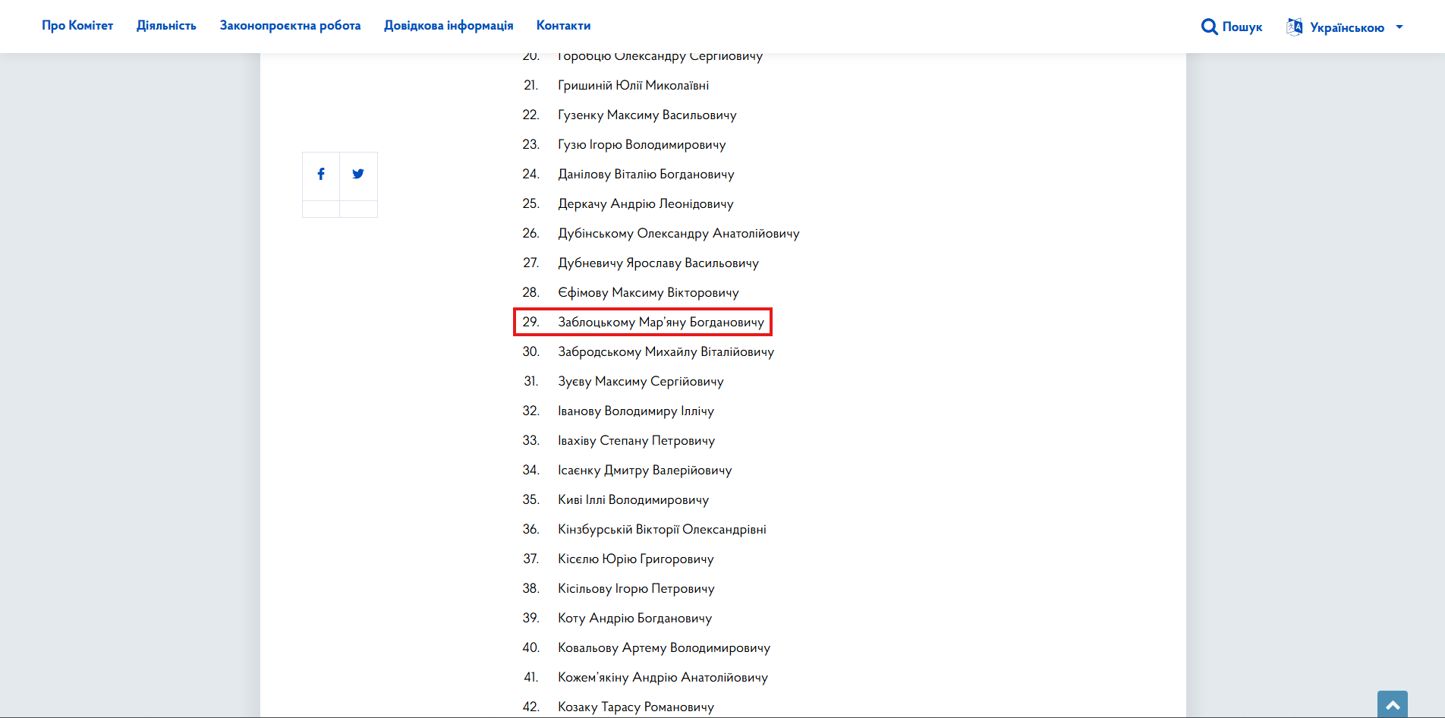Click the search magnifier icon
Viewport: 1445px width, 718px height.
point(1209,27)
